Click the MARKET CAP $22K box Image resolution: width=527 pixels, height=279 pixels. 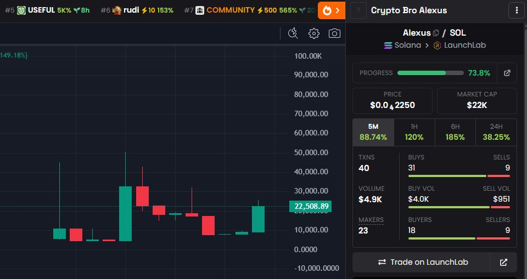point(476,101)
